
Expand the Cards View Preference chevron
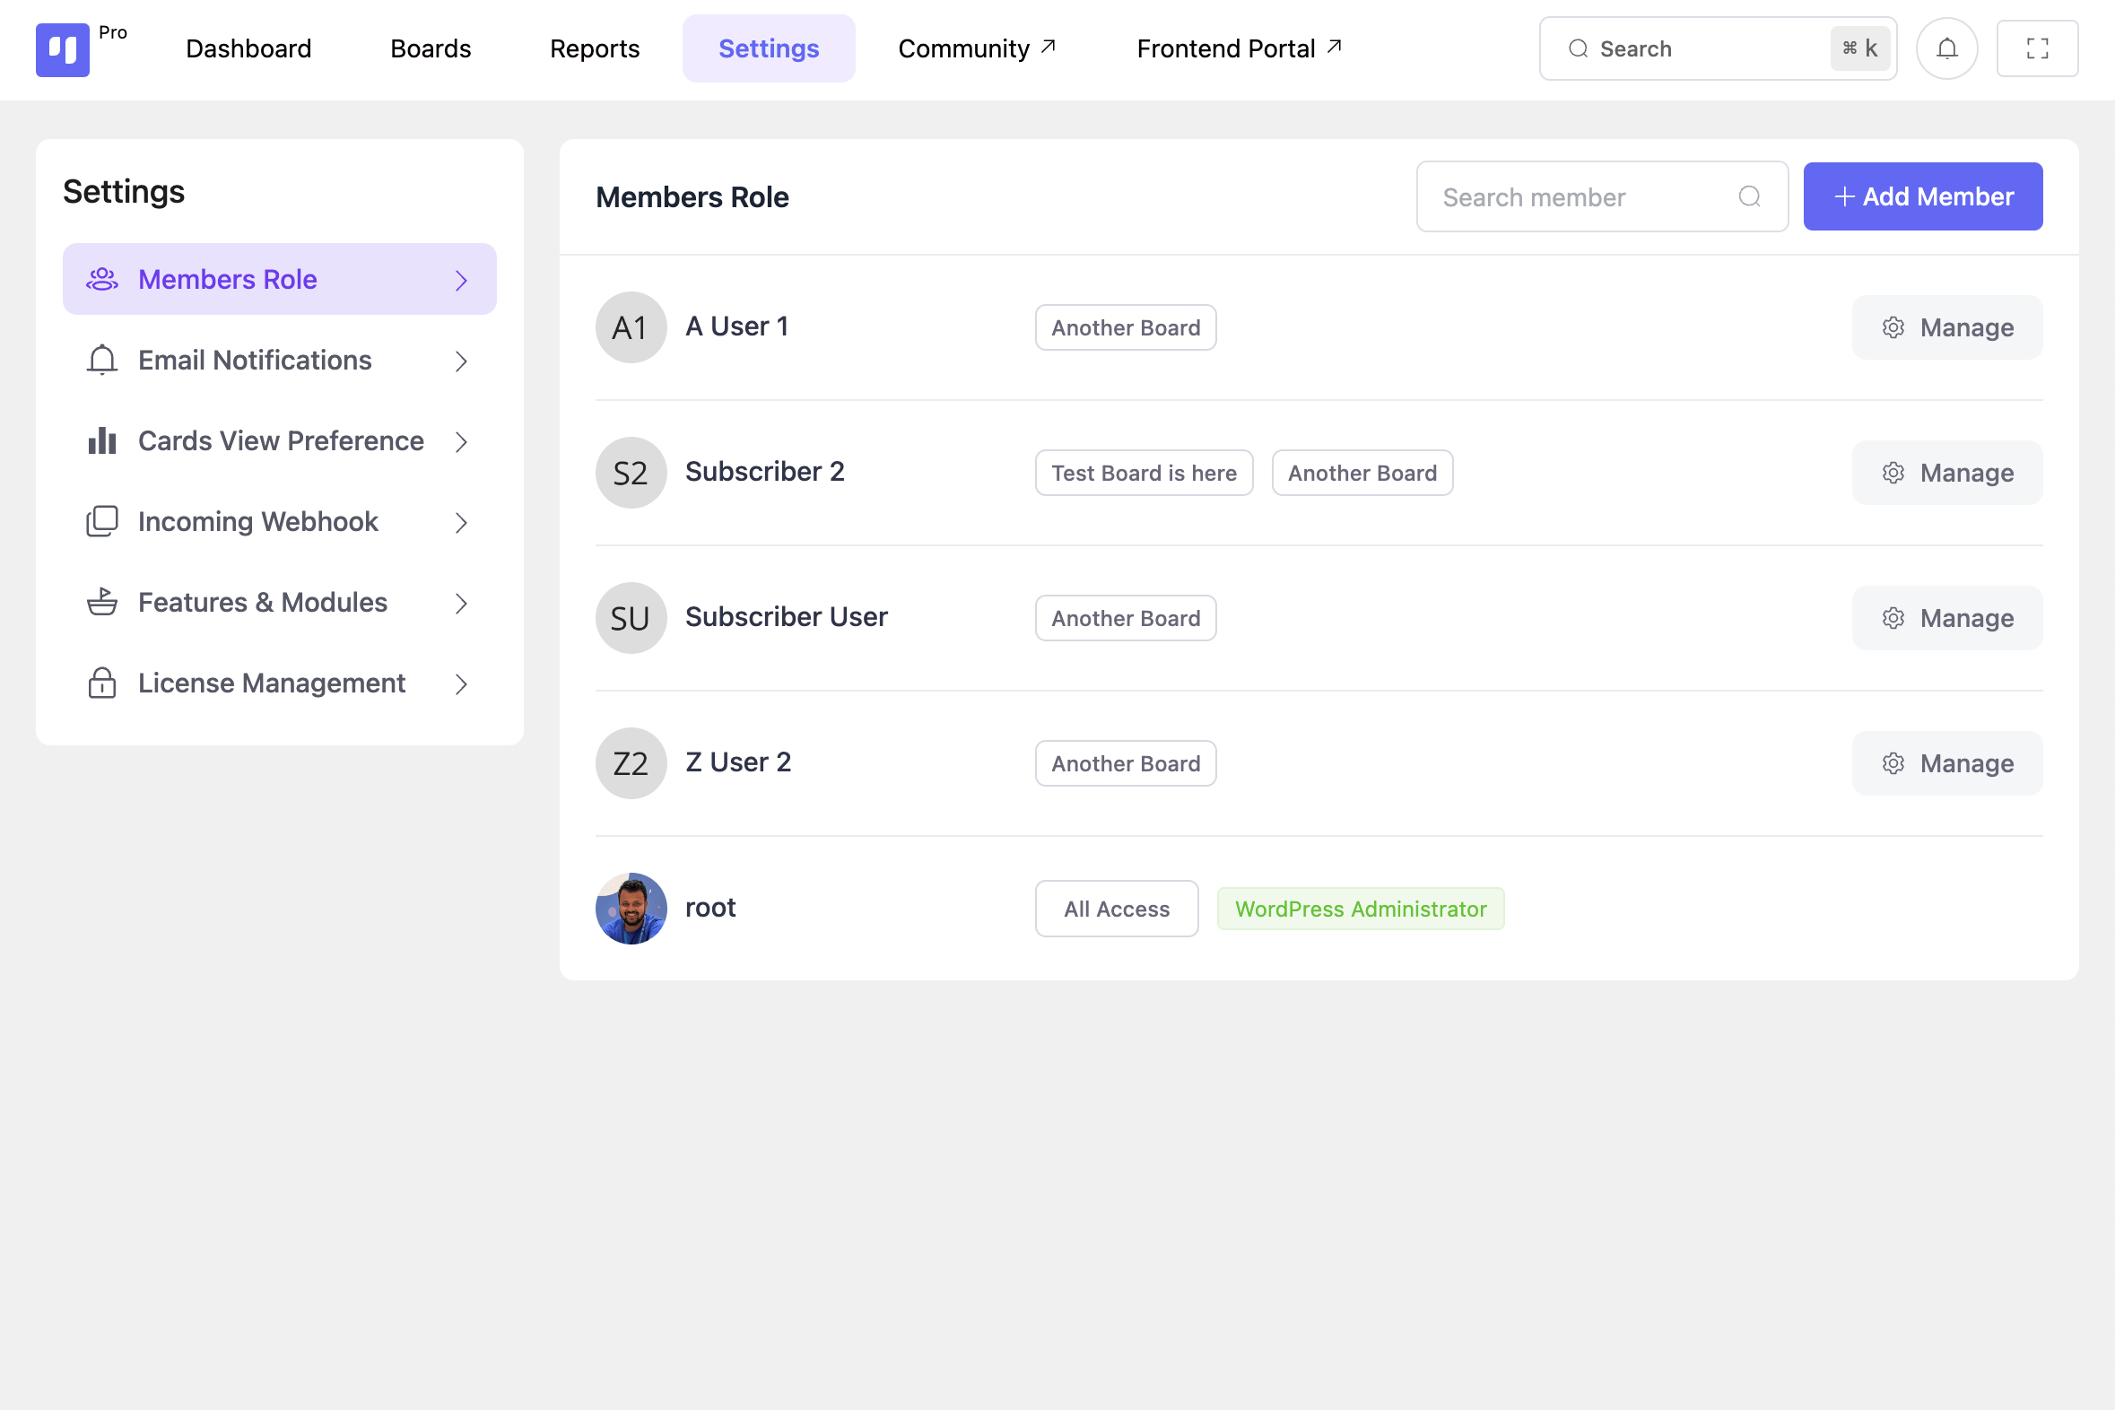(461, 441)
